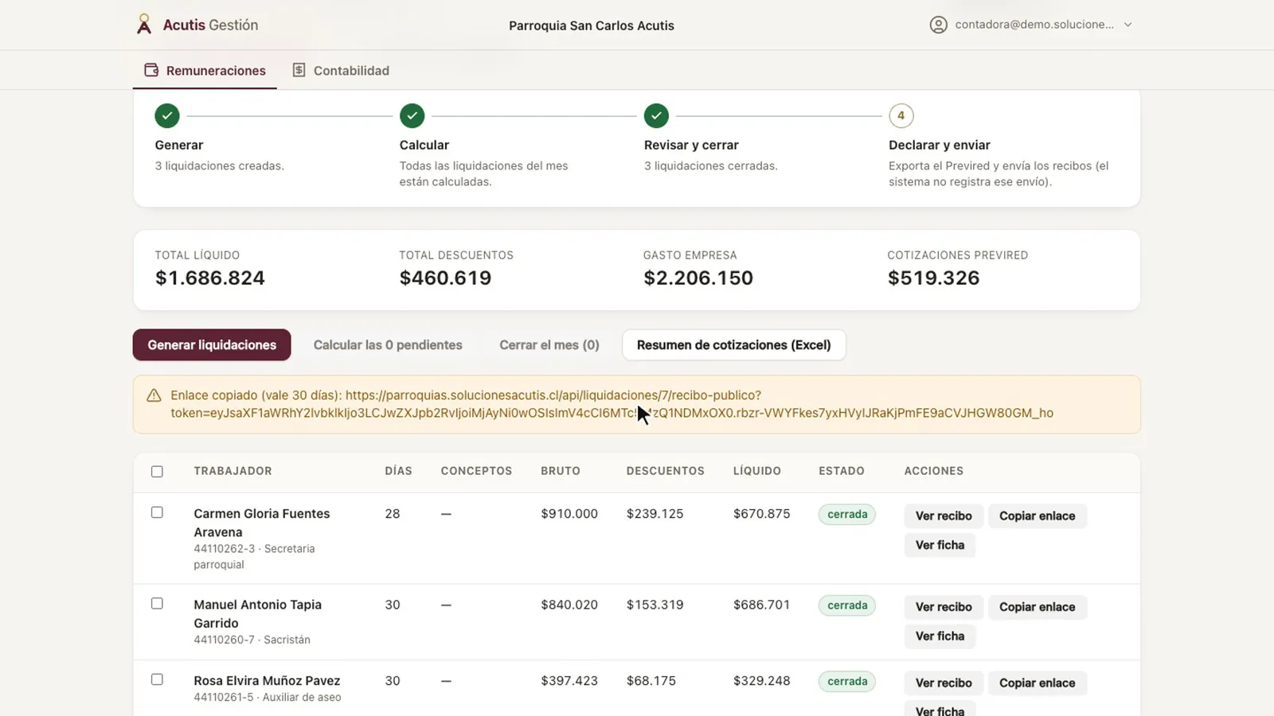Viewport: 1274px width, 716px height.
Task: Click cerrada status badge for Manuel Antonio
Action: click(x=847, y=605)
